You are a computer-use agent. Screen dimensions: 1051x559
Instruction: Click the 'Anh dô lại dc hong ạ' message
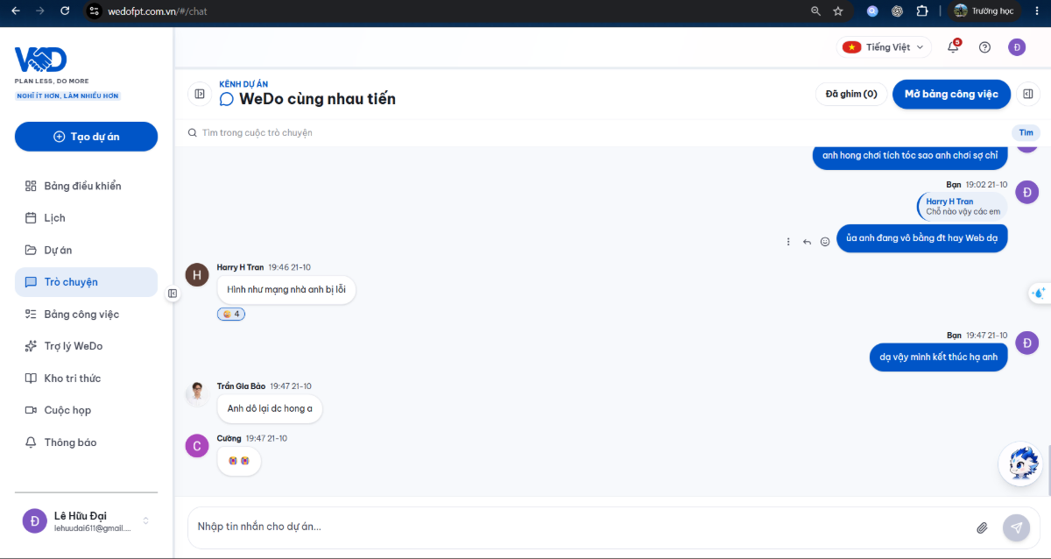pyautogui.click(x=270, y=409)
